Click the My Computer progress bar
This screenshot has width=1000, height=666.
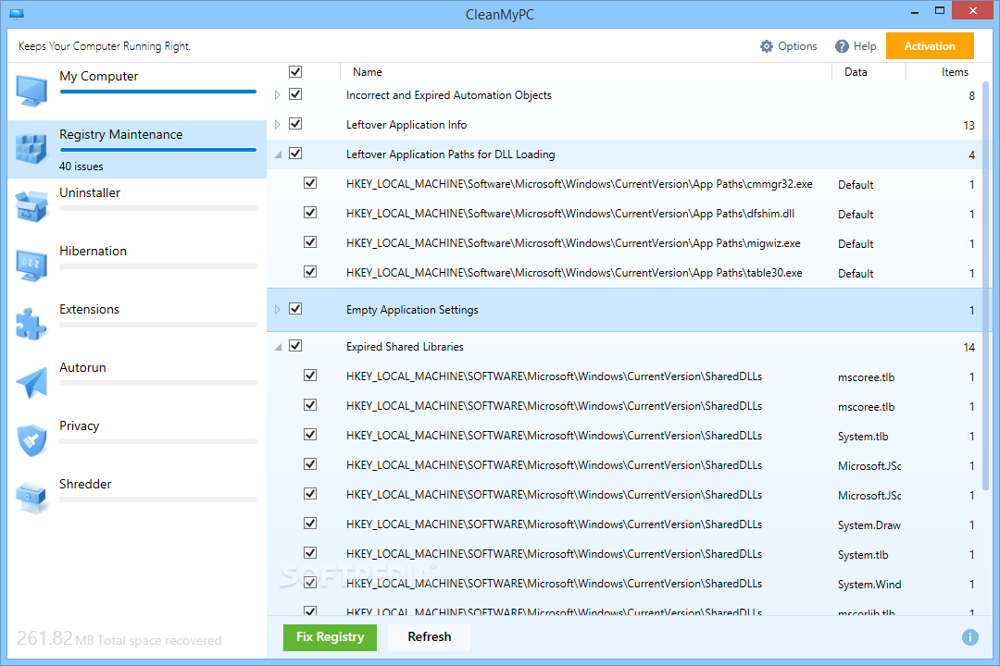158,92
